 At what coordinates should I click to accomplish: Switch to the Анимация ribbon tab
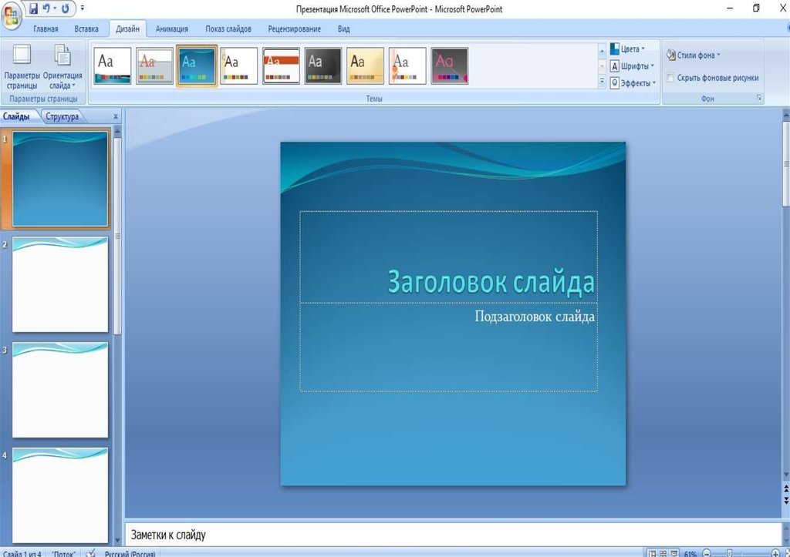click(x=172, y=29)
